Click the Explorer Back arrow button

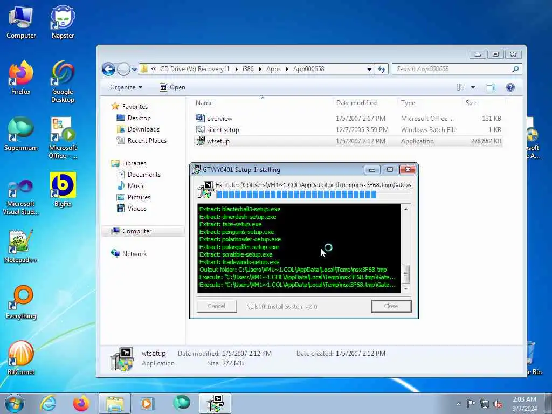[x=108, y=69]
